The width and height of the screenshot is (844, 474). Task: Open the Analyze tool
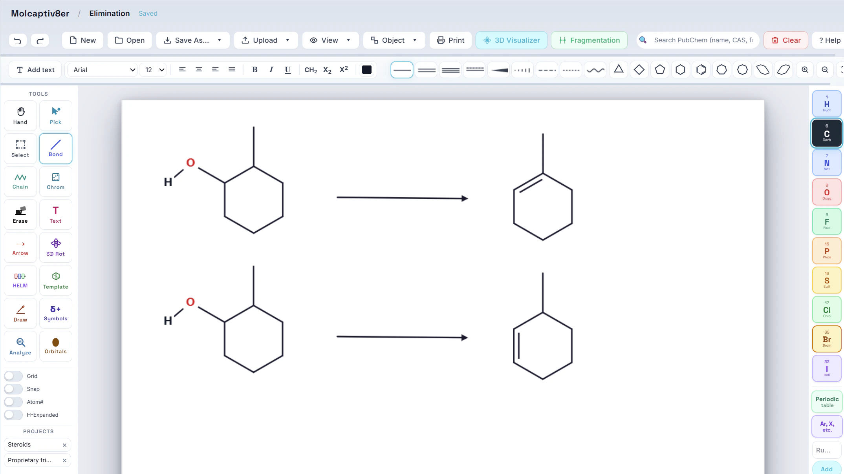20,346
